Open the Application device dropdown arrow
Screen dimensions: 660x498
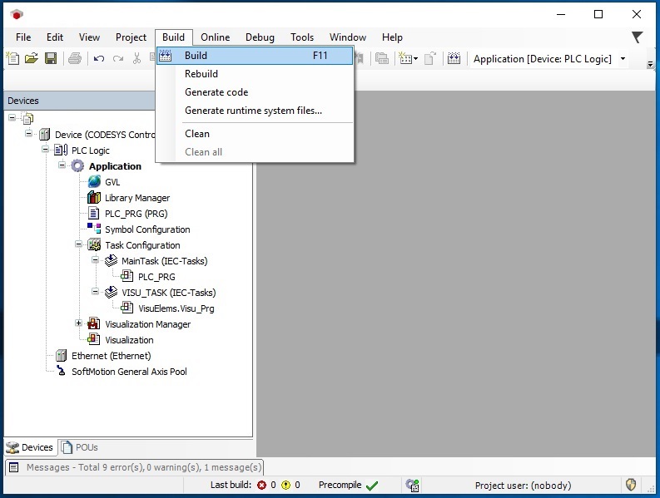click(x=623, y=59)
